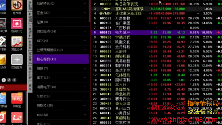Select the 我的持仓(0) group

[x=61, y=3]
